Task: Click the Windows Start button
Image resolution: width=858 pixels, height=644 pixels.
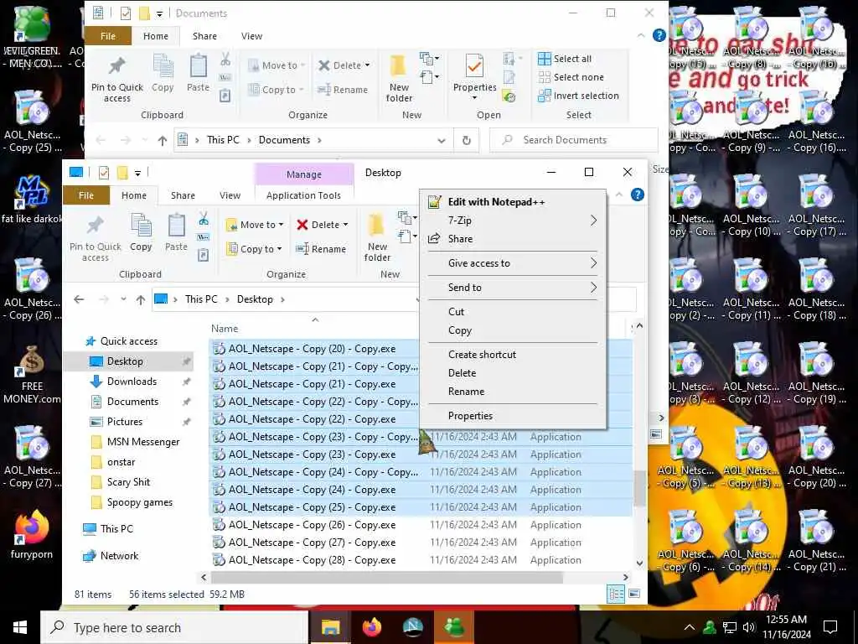Action: 20,627
